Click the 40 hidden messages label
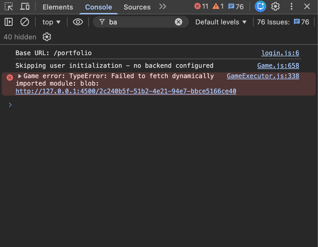Image resolution: width=318 pixels, height=247 pixels. click(x=20, y=37)
